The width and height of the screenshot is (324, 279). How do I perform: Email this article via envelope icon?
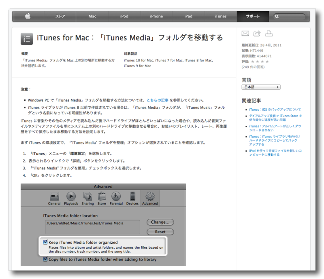pos(245,34)
